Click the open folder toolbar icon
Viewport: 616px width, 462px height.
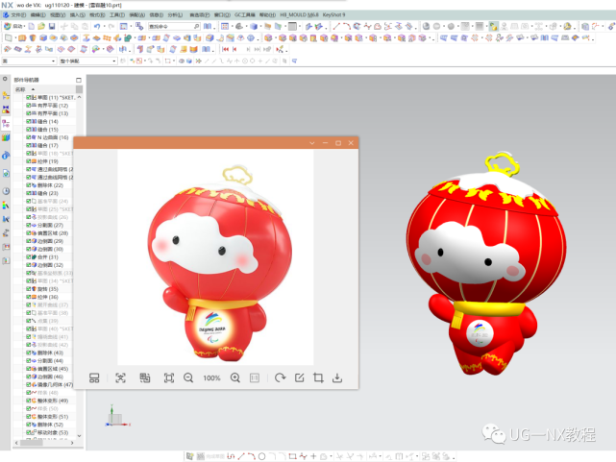[41, 26]
